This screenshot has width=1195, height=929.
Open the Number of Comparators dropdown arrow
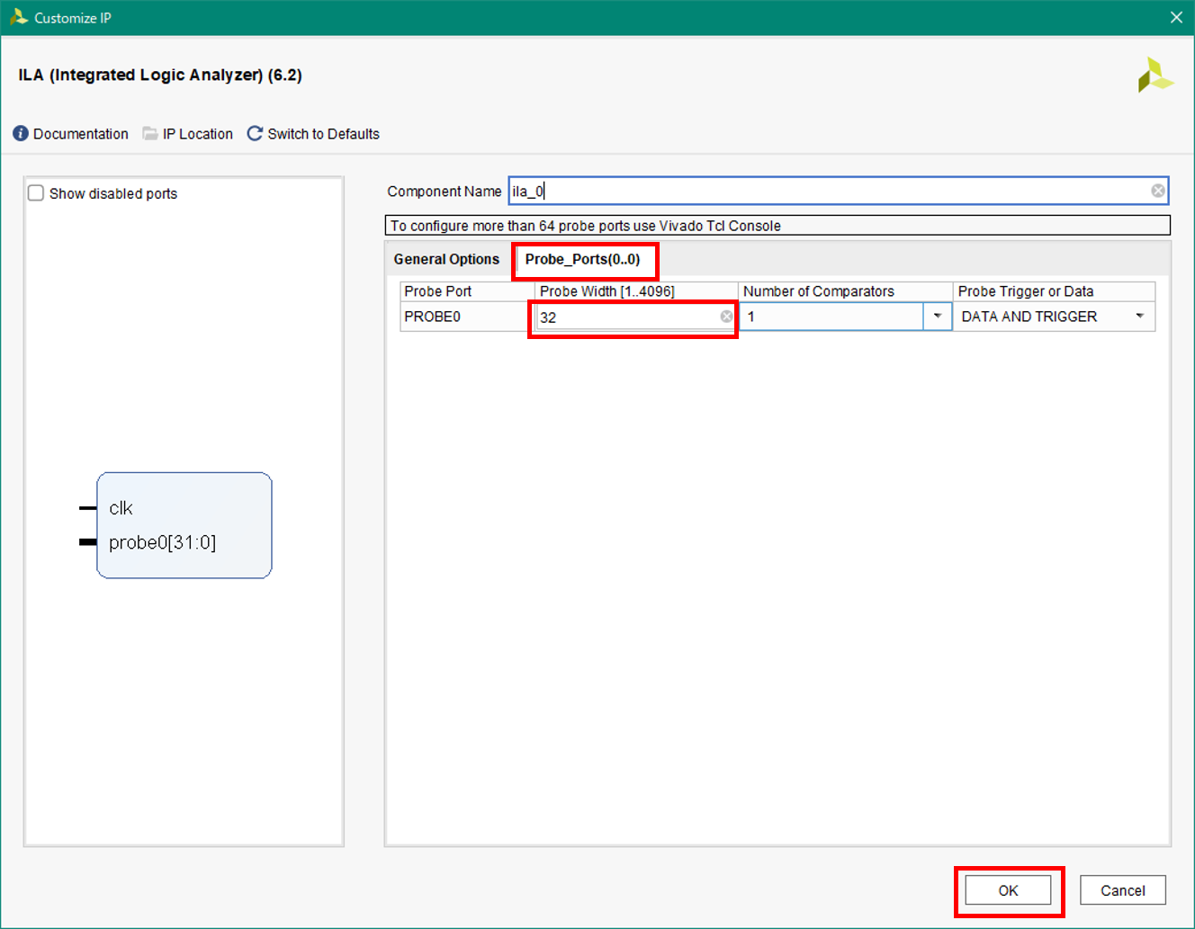(937, 317)
